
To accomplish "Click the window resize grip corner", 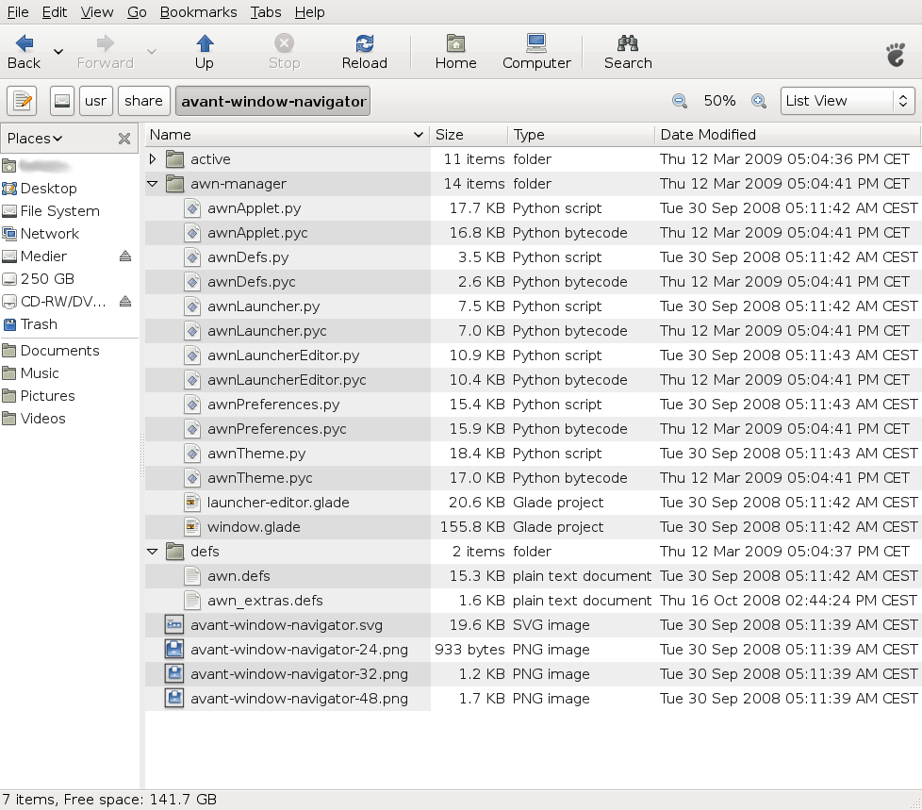I will [x=915, y=803].
